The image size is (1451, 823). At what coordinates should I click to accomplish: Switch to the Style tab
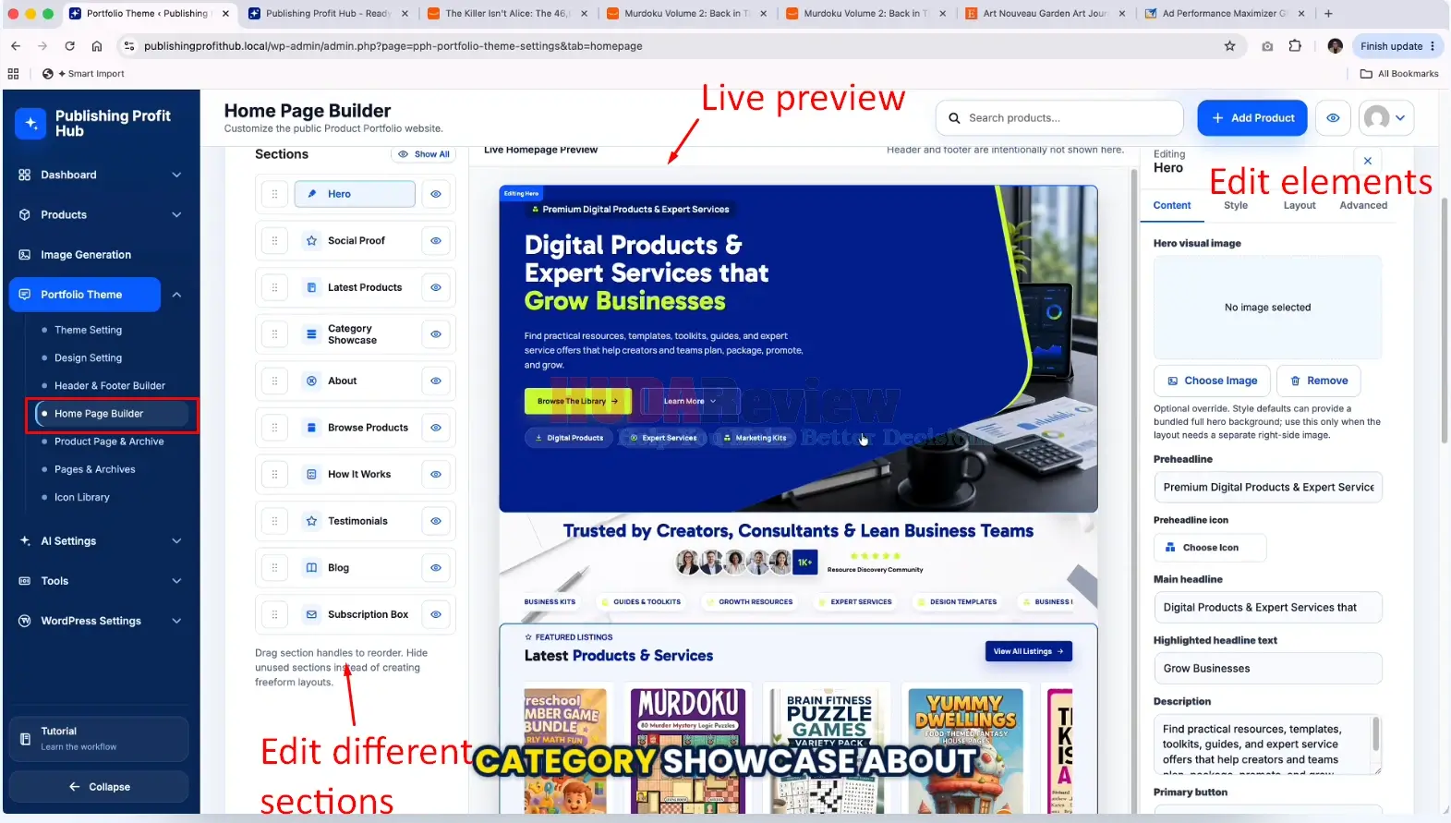click(1235, 206)
